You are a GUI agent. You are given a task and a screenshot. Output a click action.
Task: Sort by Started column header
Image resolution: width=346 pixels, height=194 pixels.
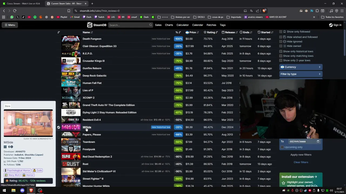[265, 32]
